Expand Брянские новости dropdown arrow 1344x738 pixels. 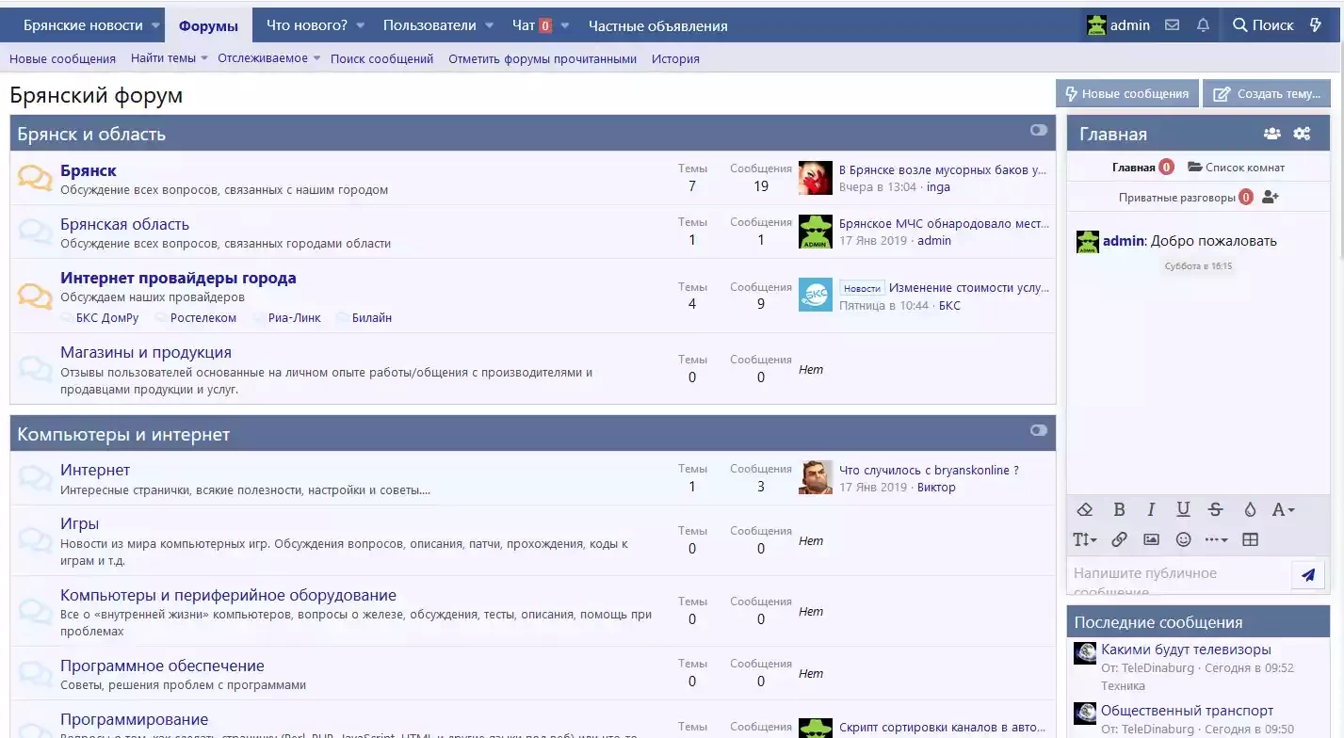point(154,26)
